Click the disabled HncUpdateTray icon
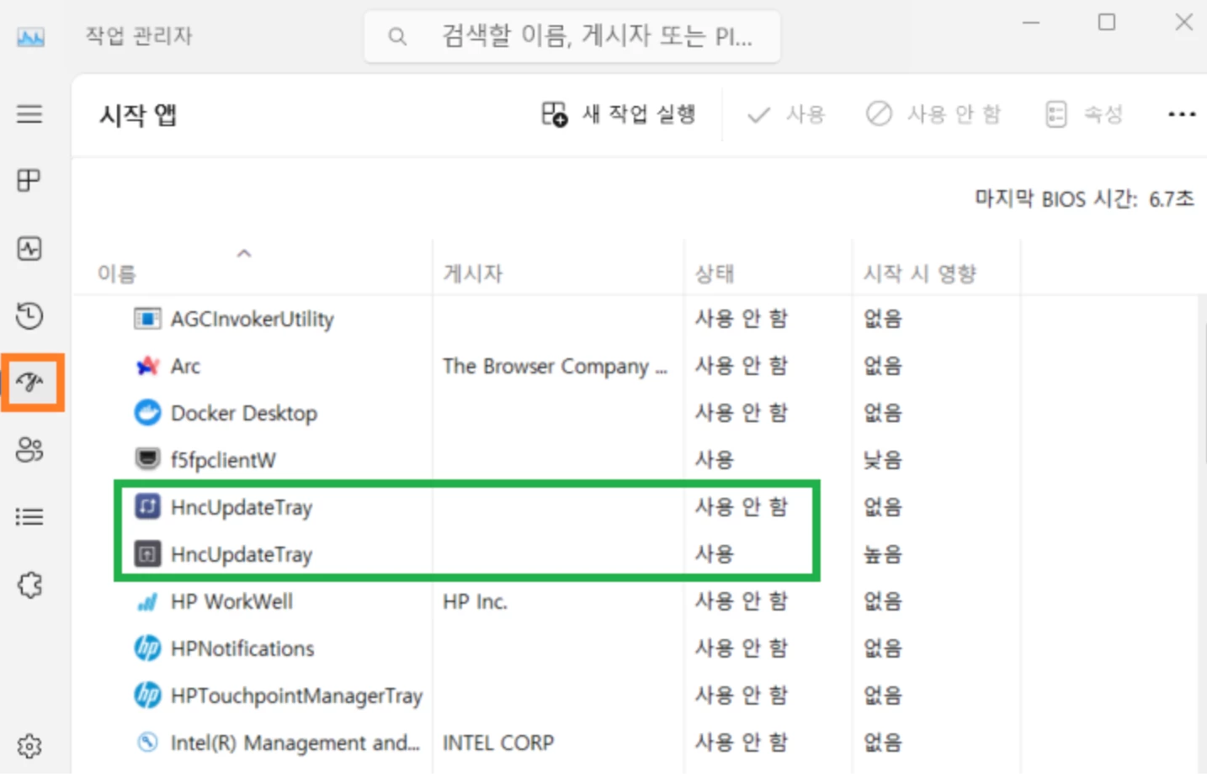The width and height of the screenshot is (1207, 777). click(147, 506)
